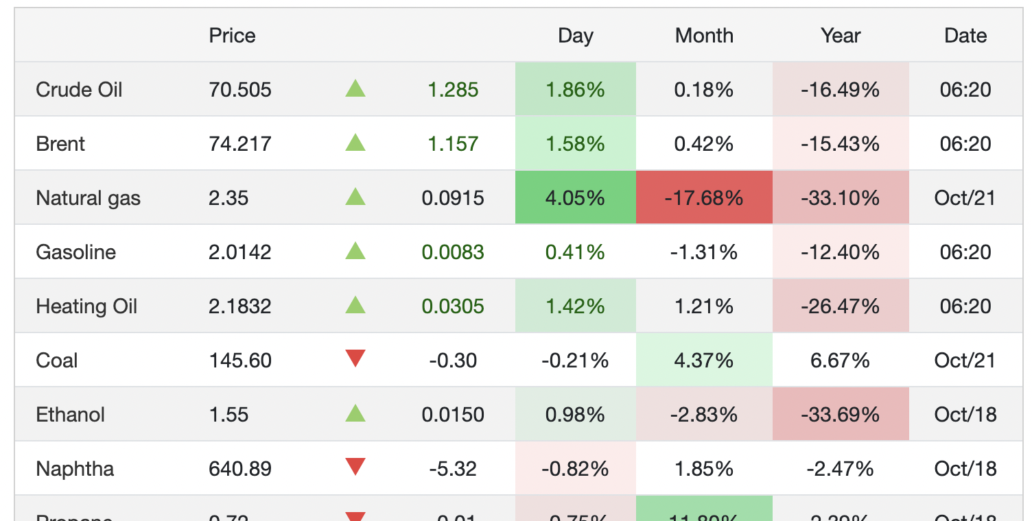The height and width of the screenshot is (521, 1032).
Task: Click Natural gas day change 4.05%
Action: point(575,198)
